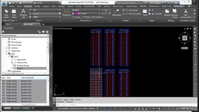Close the command line with X icon
The height and width of the screenshot is (112, 199).
click(x=54, y=100)
